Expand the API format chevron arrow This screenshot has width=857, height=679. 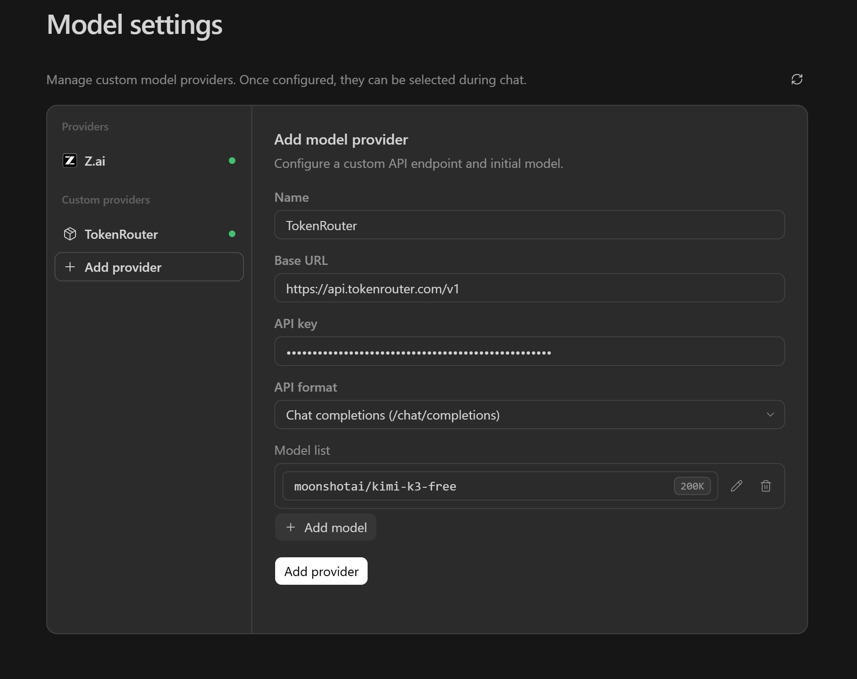pos(770,415)
